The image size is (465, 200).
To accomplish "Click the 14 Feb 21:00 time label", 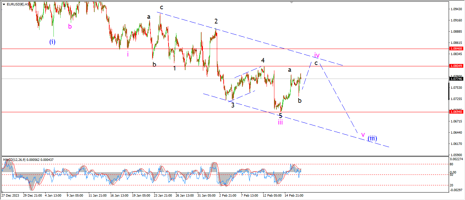I will pyautogui.click(x=293, y=196).
